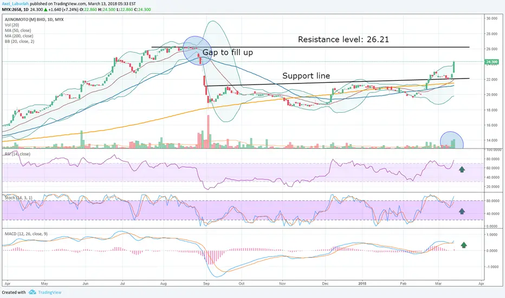Click the MACD (12, 26, close, 9) label
This screenshot has width=505, height=298.
(26, 234)
